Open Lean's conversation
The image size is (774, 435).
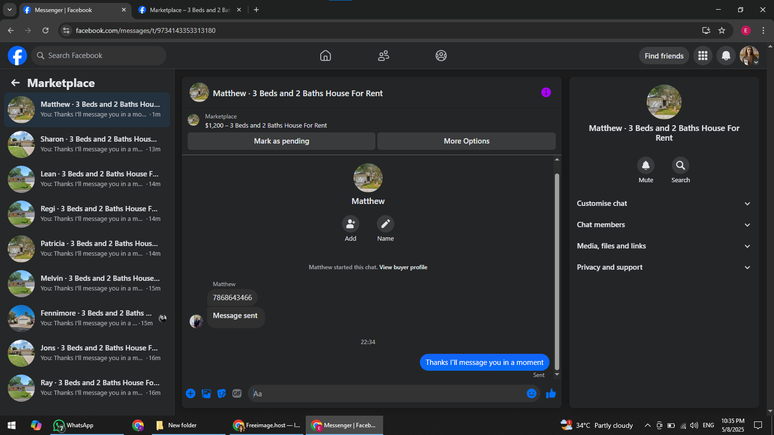[87, 179]
